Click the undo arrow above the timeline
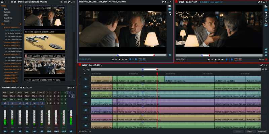Viewport: 269px width, 134px height. pyautogui.click(x=85, y=69)
